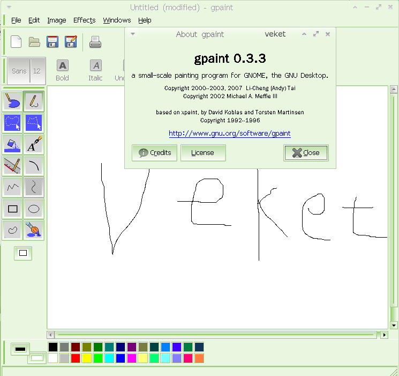Pick the cyan palette color
Image resolution: width=399 pixels, height=376 pixels.
(109, 358)
